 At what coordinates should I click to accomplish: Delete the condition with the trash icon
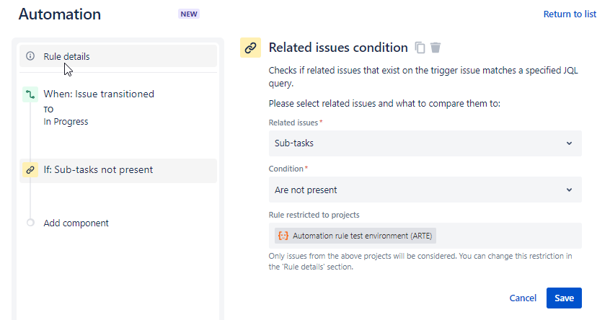click(x=436, y=48)
